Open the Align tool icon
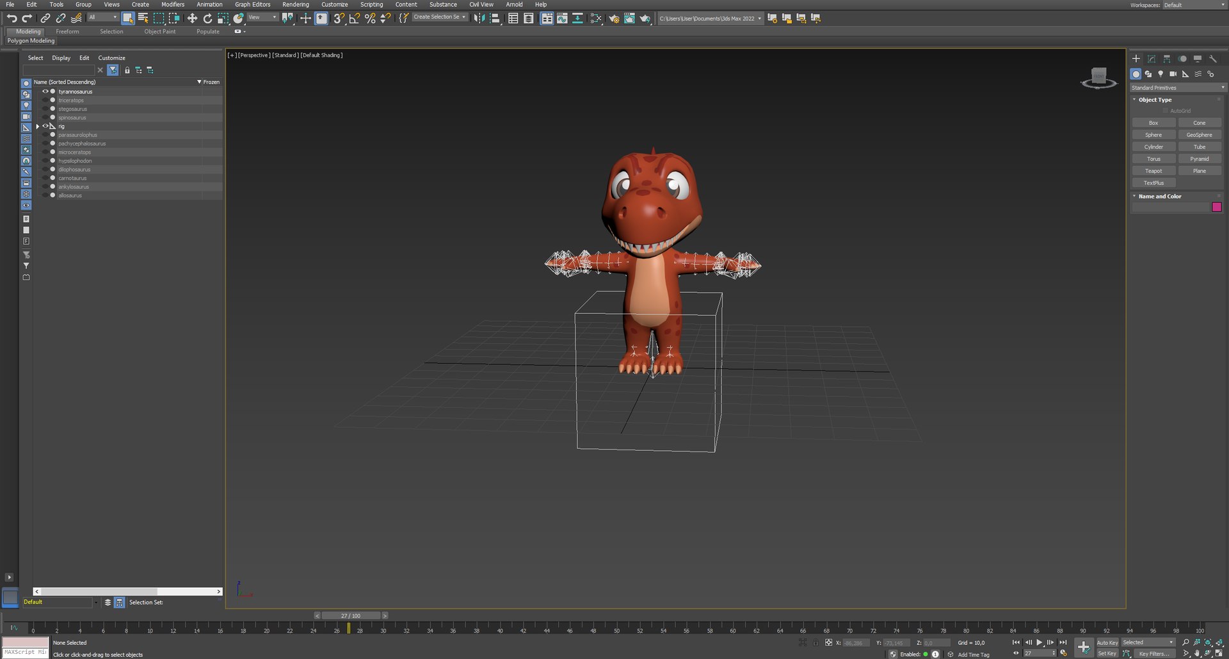The width and height of the screenshot is (1229, 659). pos(495,19)
